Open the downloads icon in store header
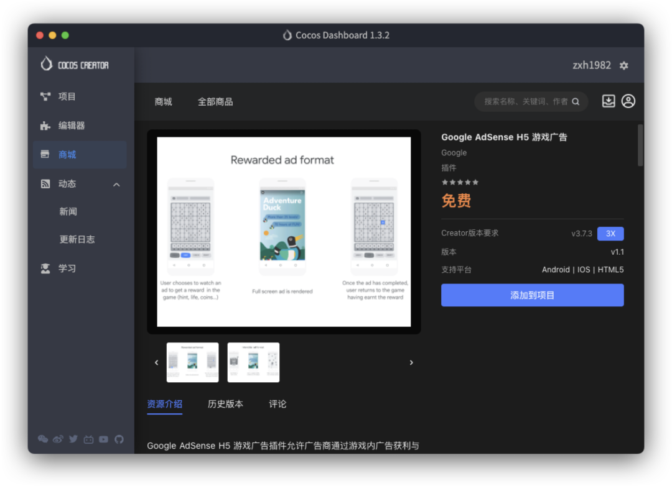672x486 pixels. point(608,101)
